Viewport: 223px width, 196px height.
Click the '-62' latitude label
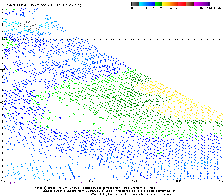point(3,38)
